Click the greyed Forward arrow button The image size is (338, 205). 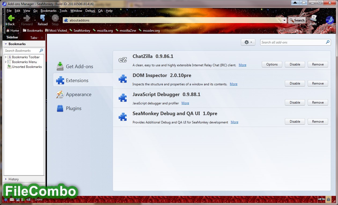point(27,18)
